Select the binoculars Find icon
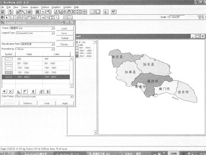206x155 pixels. coord(37,12)
